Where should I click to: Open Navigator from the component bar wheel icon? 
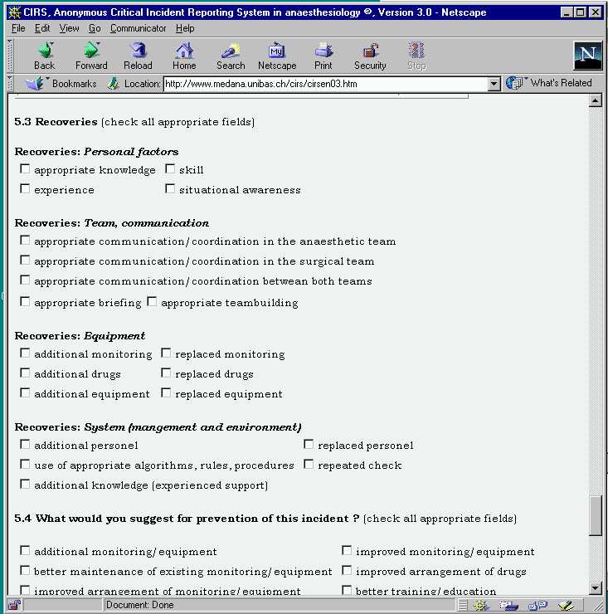480,606
